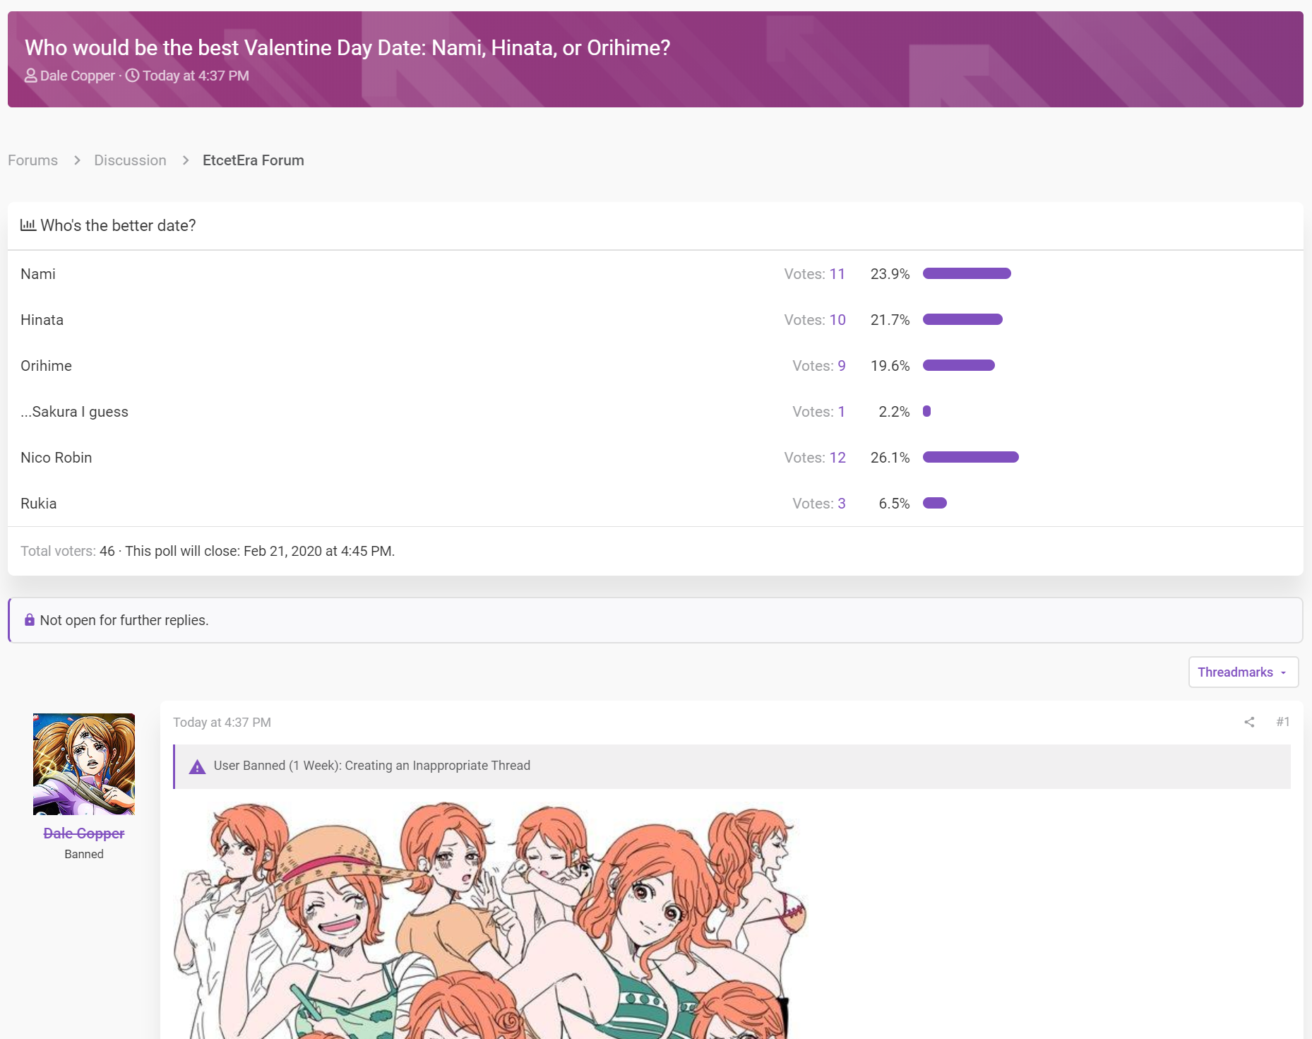This screenshot has width=1312, height=1039.
Task: Click the 'Banned' user title
Action: (84, 854)
